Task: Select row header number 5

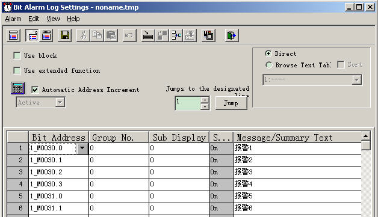Action: [x=17, y=197]
